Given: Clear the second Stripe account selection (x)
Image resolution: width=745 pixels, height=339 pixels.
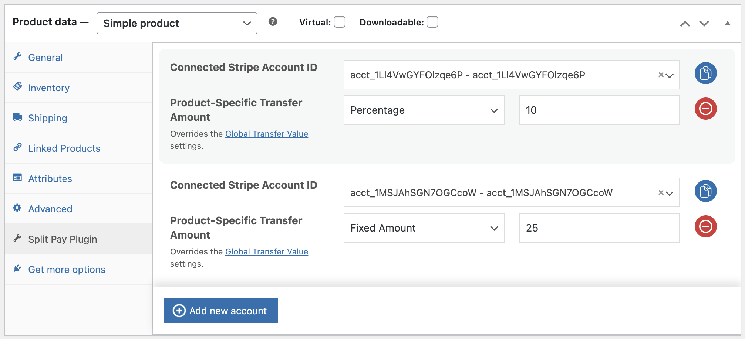Looking at the screenshot, I should click(661, 193).
